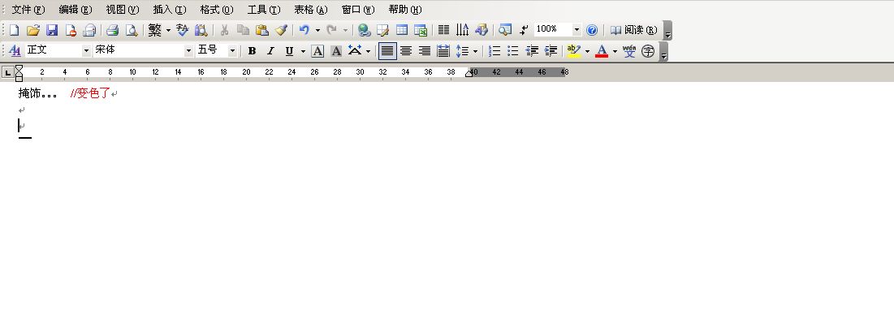This screenshot has width=894, height=314.
Task: Toggle italic formatting
Action: [271, 51]
